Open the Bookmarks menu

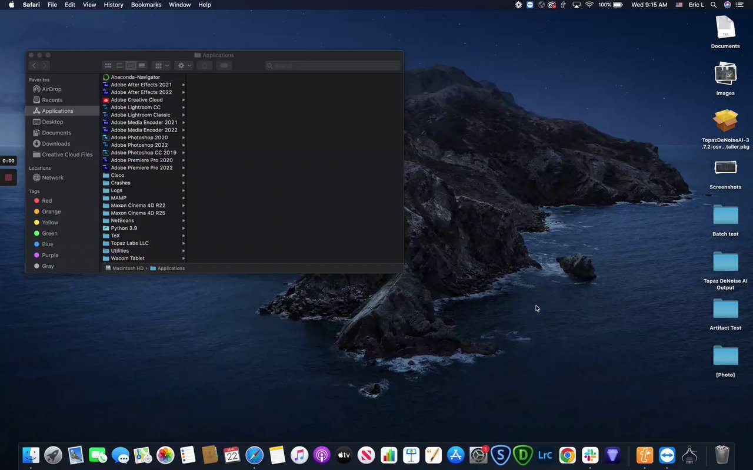[146, 5]
